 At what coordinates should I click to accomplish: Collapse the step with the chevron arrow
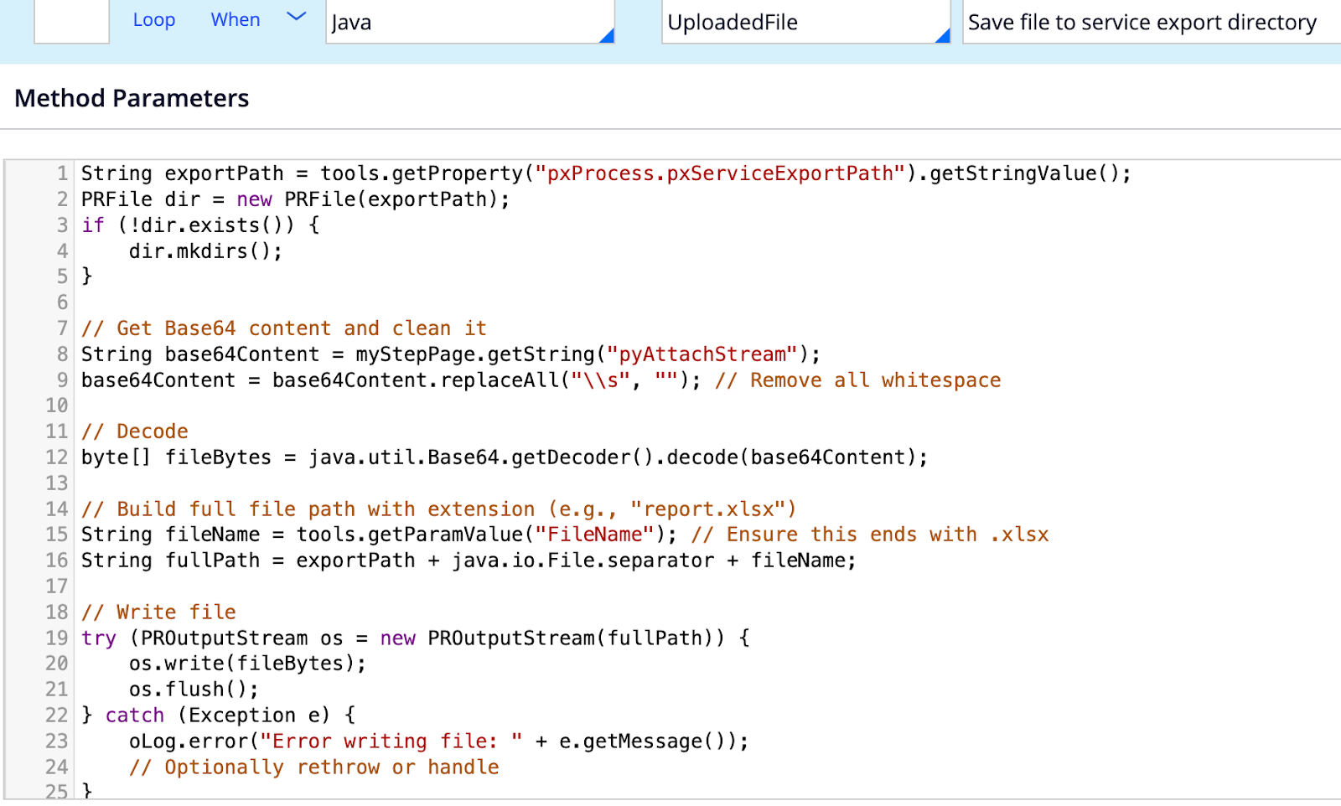pyautogui.click(x=297, y=17)
